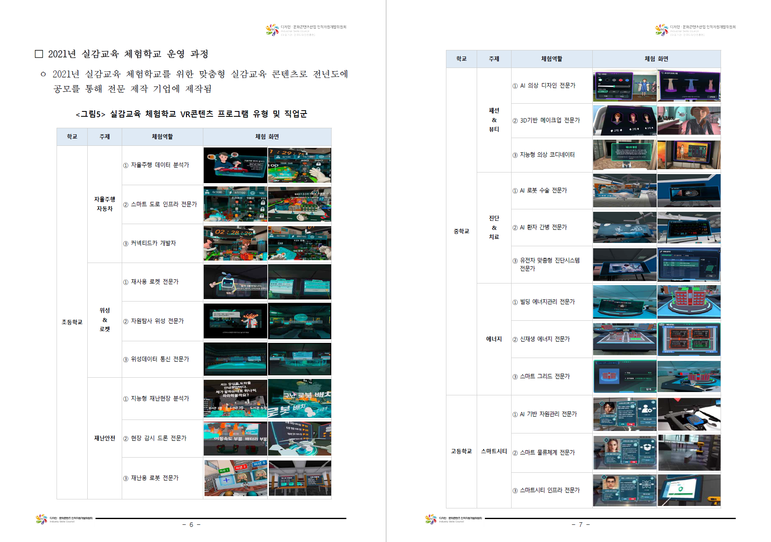The height and width of the screenshot is (542, 771).
Task: Click the council logo in left page header
Action: pos(273,30)
